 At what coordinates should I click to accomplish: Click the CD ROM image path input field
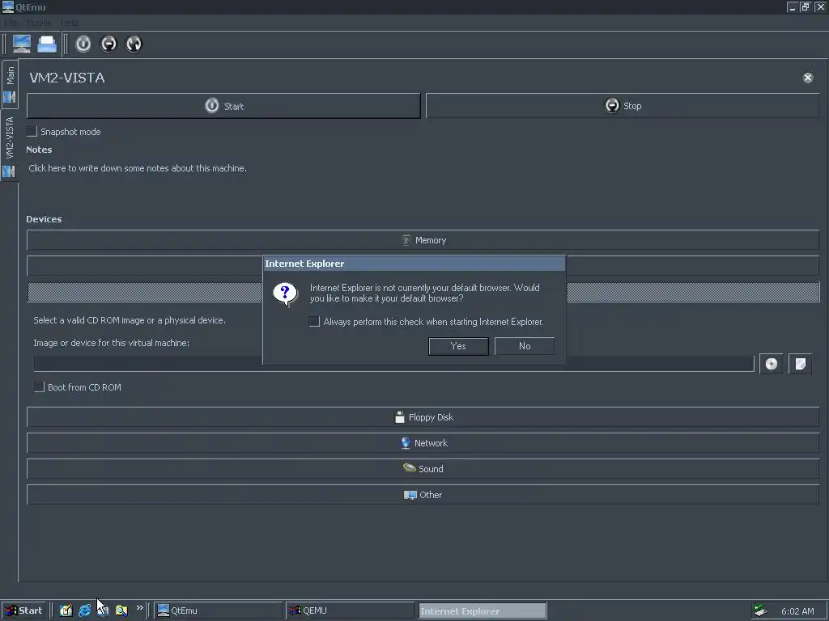(x=394, y=364)
